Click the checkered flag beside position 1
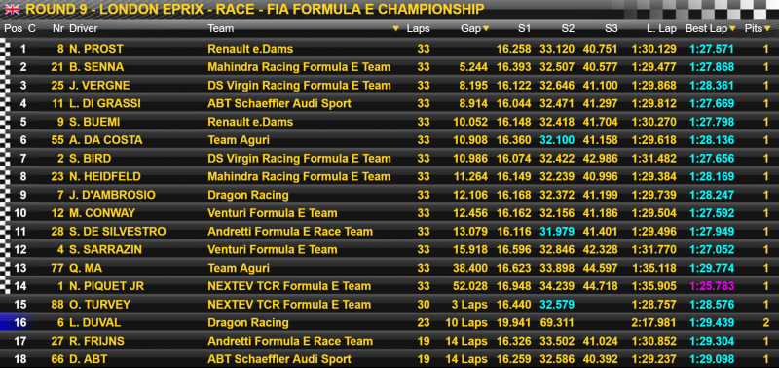Viewport: 779px width, 368px height. pyautogui.click(x=6, y=49)
